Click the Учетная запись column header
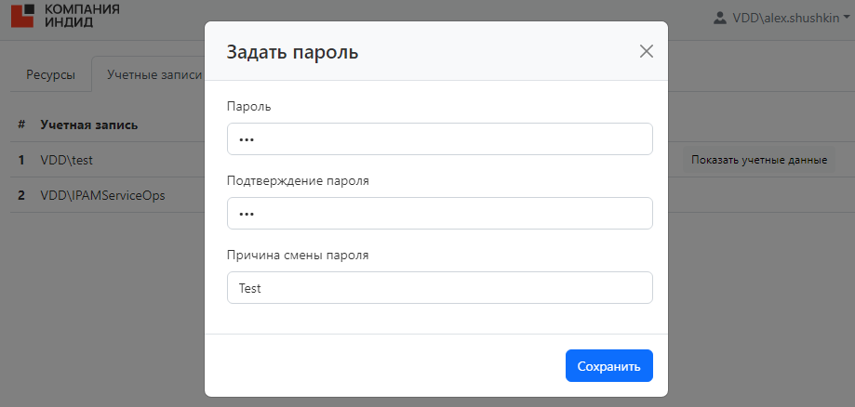This screenshot has height=407, width=855. [89, 125]
